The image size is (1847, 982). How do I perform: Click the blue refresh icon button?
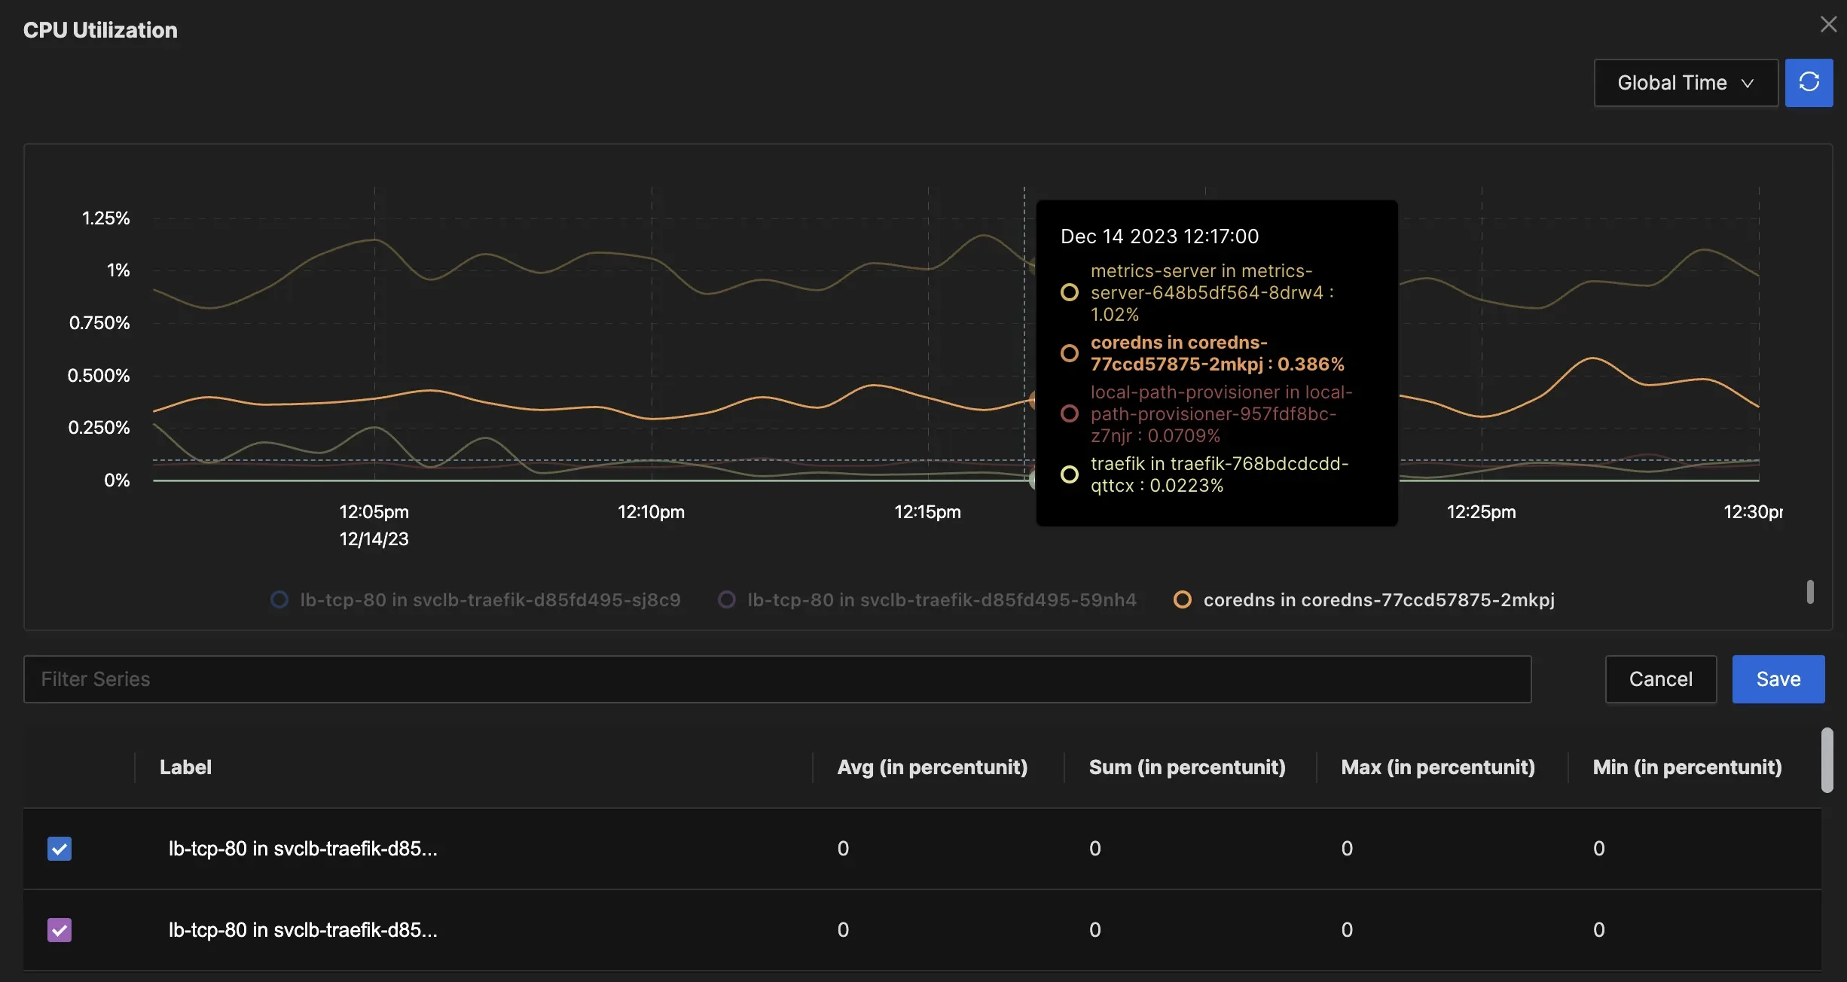[1809, 82]
